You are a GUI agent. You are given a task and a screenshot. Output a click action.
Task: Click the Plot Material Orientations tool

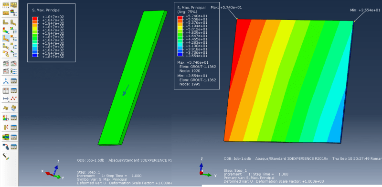(x=6, y=46)
